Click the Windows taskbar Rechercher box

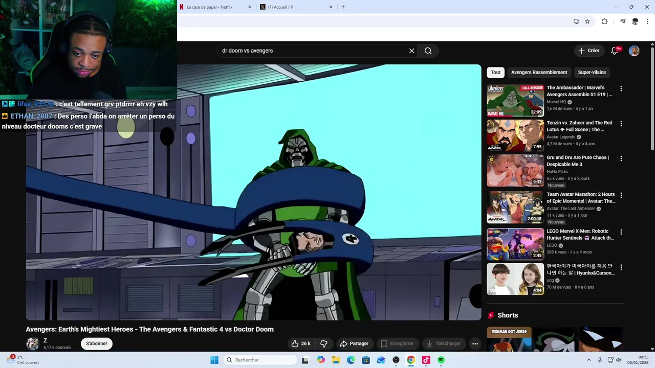[260, 360]
